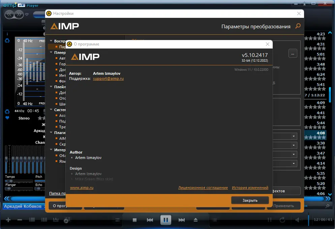Click the add track plus icon
Viewport: 335px width, 229px height.
click(x=7, y=220)
